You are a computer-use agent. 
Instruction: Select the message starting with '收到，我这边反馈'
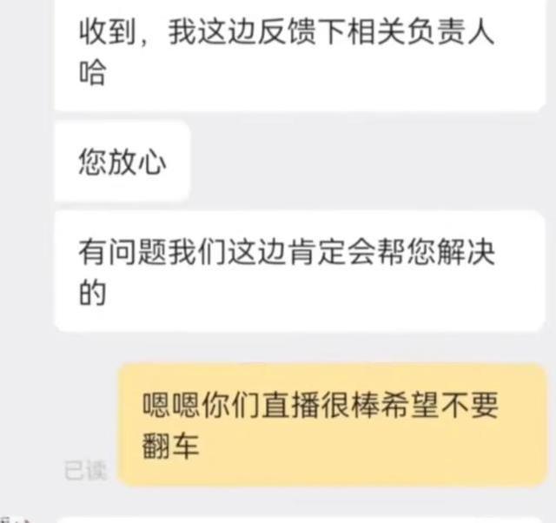pyautogui.click(x=300, y=56)
